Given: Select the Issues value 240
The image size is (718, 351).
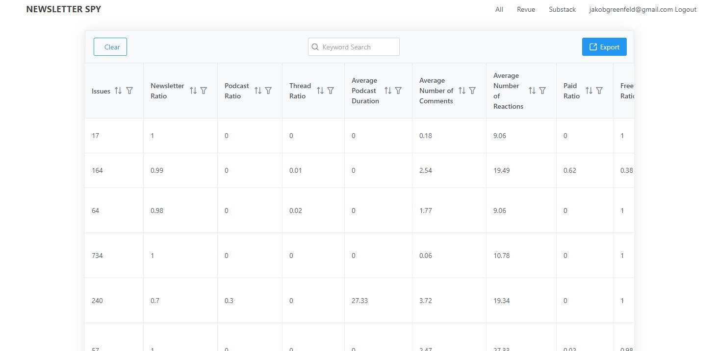Looking at the screenshot, I should tap(97, 301).
